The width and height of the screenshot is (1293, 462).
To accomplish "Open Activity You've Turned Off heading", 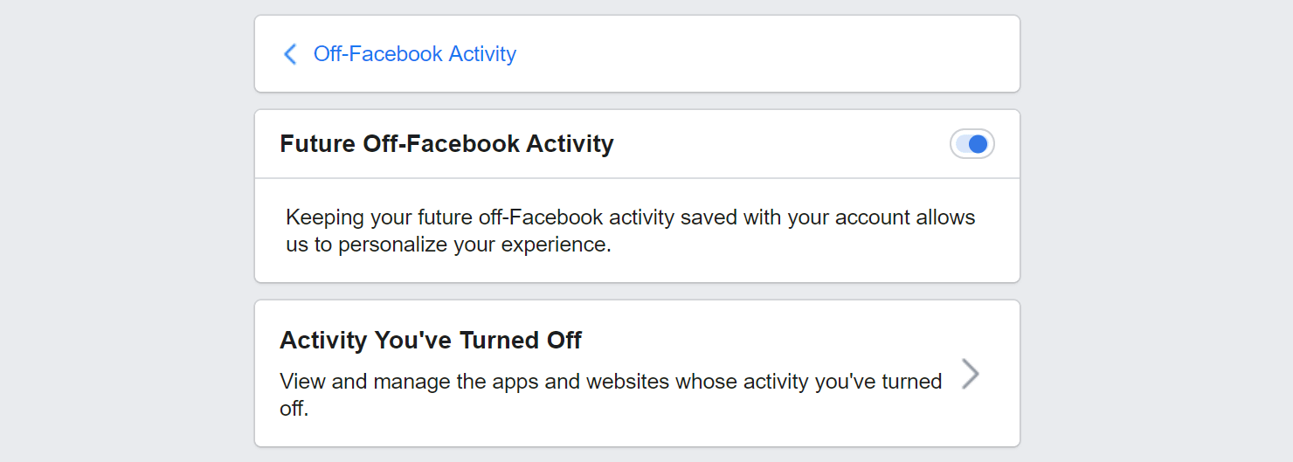I will click(x=430, y=340).
